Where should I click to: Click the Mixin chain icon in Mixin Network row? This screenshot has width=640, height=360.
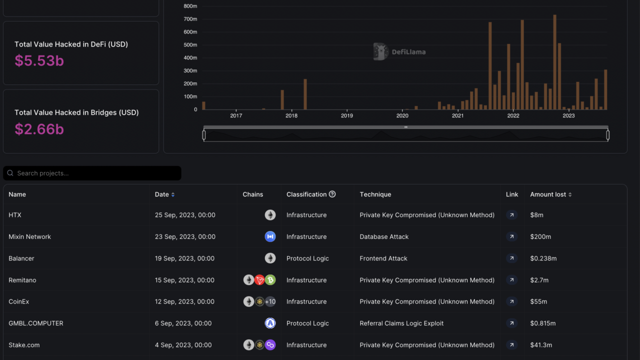pos(270,236)
